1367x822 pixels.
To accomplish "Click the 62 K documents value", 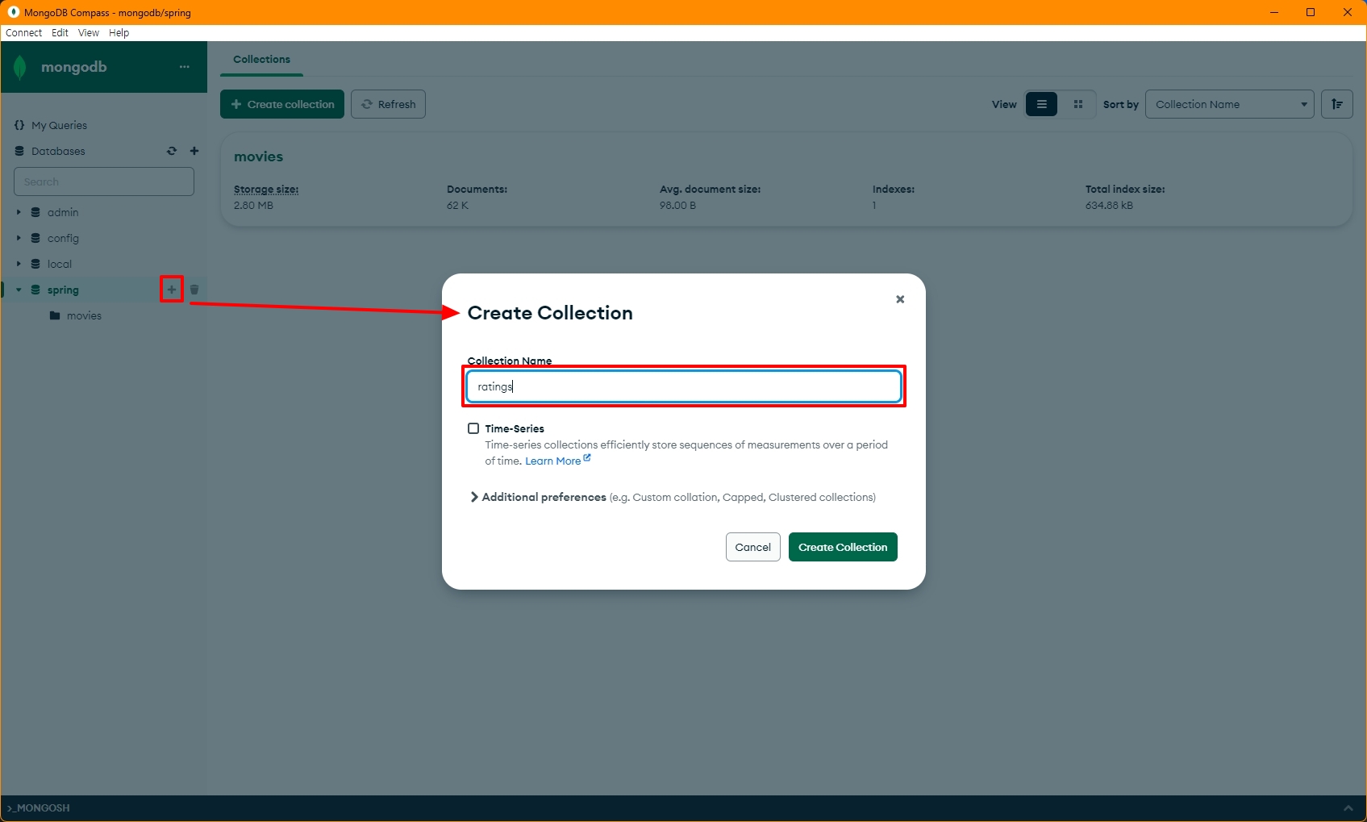I will point(457,206).
